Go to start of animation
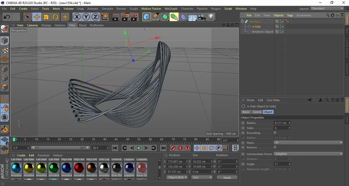The height and width of the screenshot is (186, 349). [115, 148]
